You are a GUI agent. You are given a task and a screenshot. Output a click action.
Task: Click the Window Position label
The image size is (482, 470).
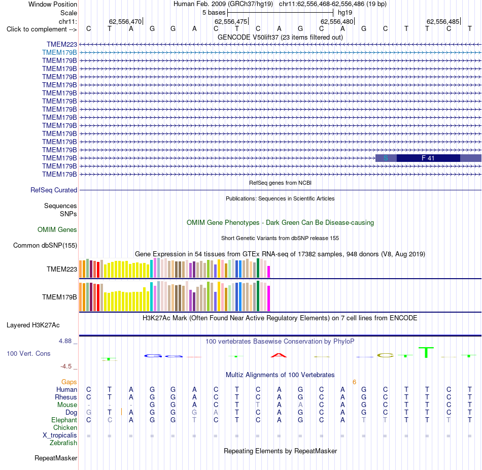click(53, 4)
